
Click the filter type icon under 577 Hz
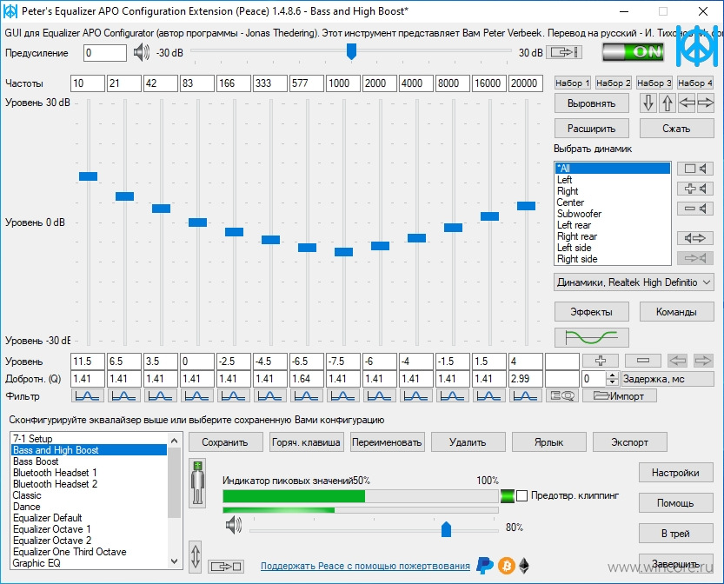click(307, 395)
